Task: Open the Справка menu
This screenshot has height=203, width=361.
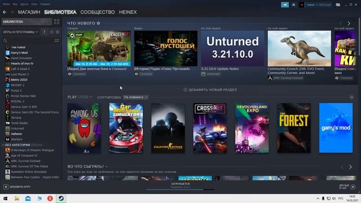Action: pyautogui.click(x=45, y=4)
